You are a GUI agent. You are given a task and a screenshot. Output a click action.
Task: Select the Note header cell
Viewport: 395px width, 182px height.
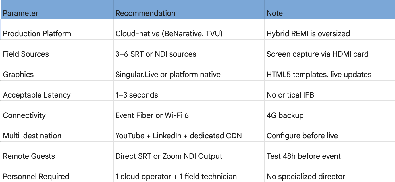(330, 10)
